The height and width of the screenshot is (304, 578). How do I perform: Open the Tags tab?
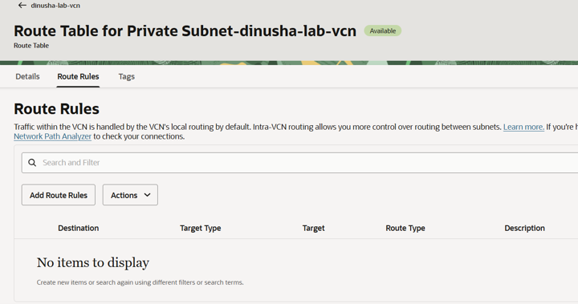click(x=127, y=76)
